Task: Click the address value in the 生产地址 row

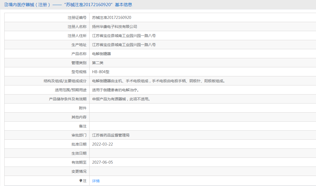Action: 124,45
